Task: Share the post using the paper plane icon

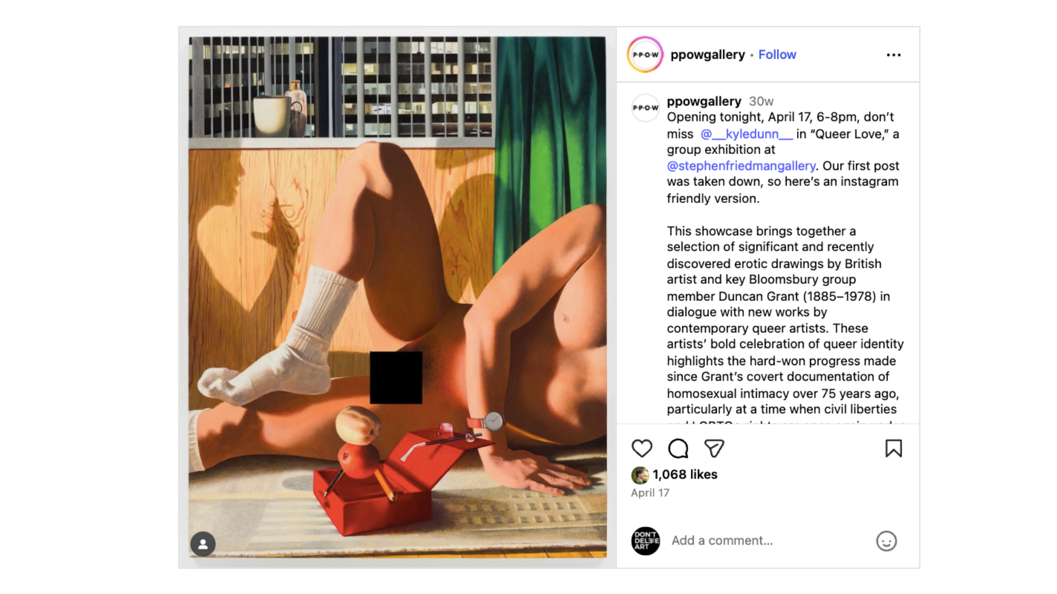Action: (x=714, y=449)
